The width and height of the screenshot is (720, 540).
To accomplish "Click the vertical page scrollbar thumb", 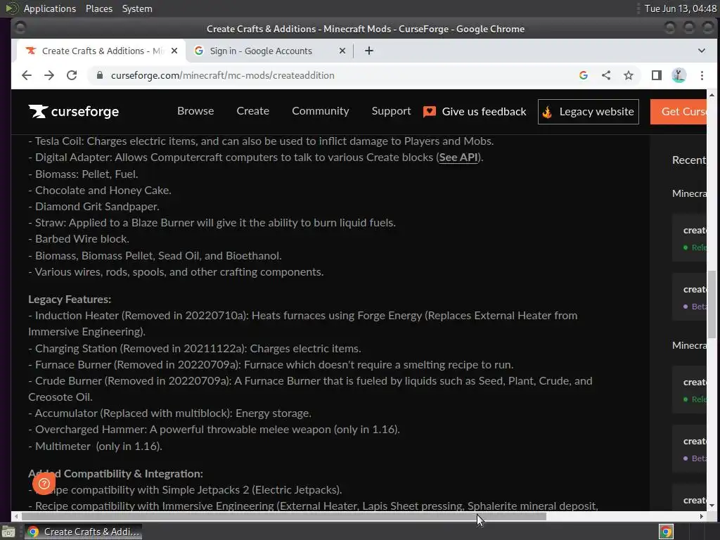I will coord(712,304).
